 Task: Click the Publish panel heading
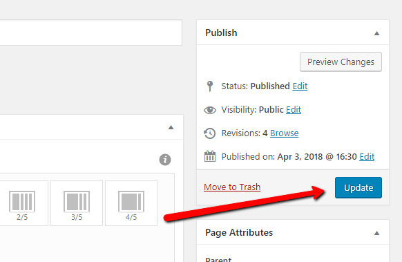221,33
